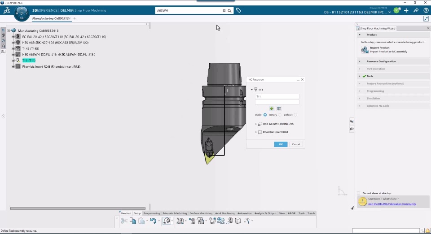Open the help question mark icon
This screenshot has width=431, height=234.
[x=426, y=10]
